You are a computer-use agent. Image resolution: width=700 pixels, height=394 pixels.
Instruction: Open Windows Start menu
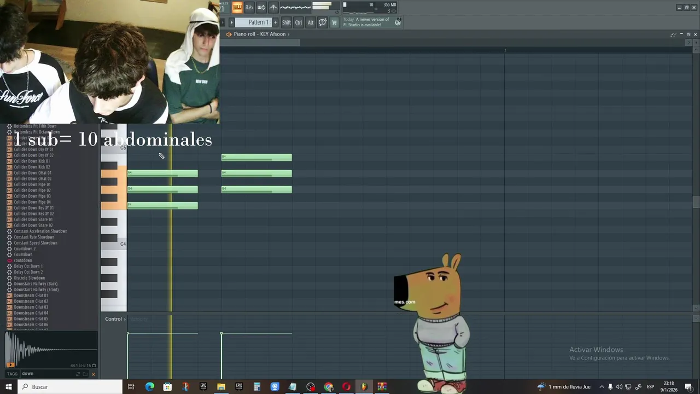(x=9, y=387)
